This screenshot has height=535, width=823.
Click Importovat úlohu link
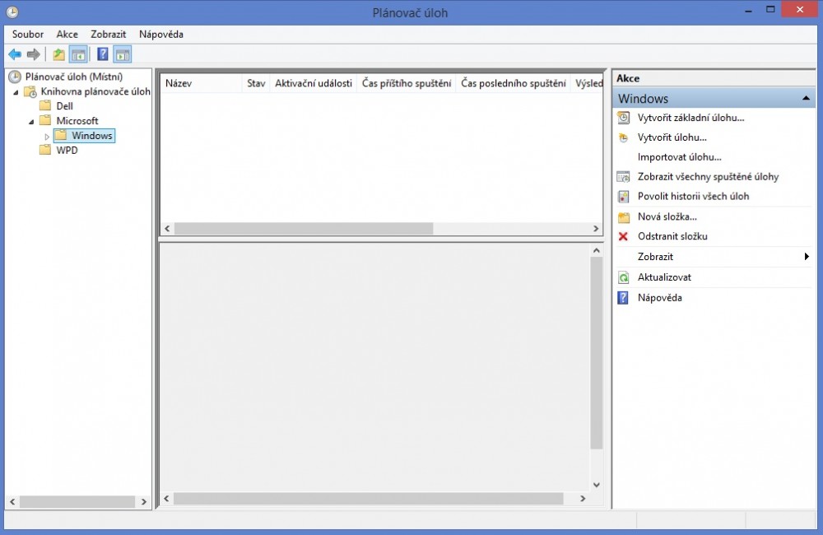(x=679, y=157)
